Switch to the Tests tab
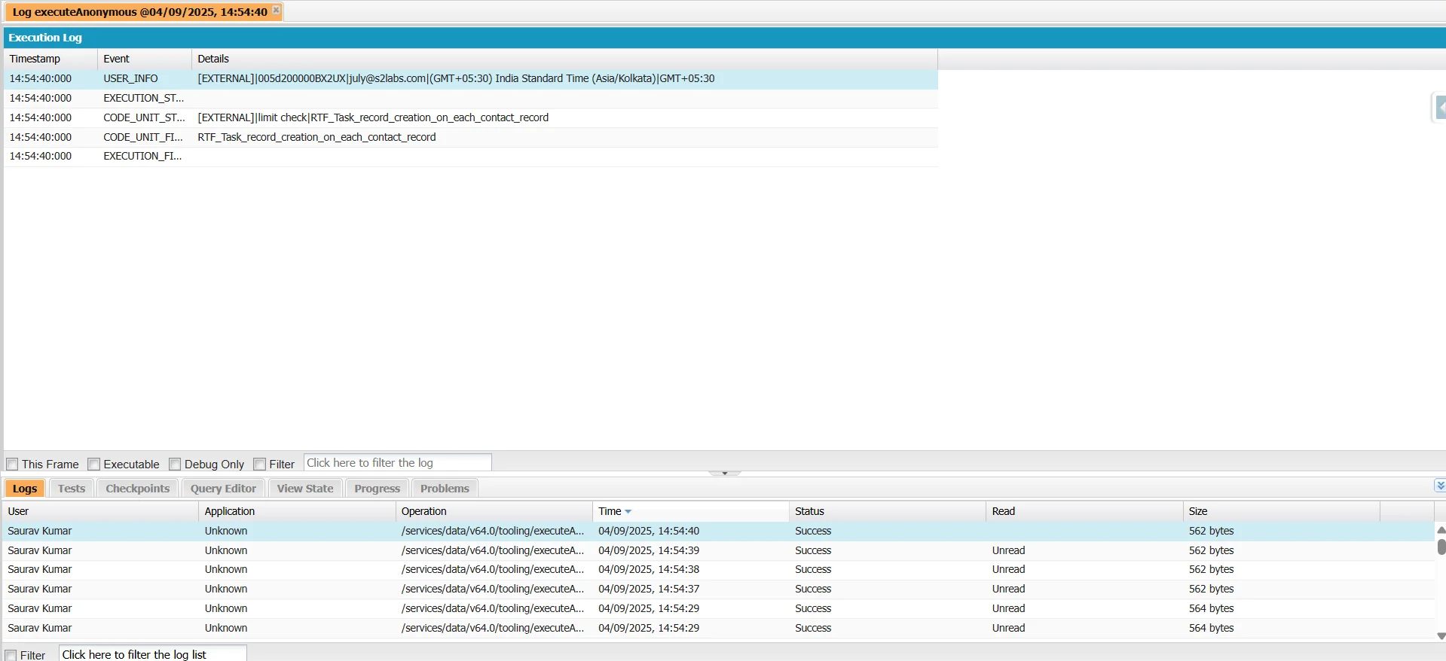 (x=72, y=489)
